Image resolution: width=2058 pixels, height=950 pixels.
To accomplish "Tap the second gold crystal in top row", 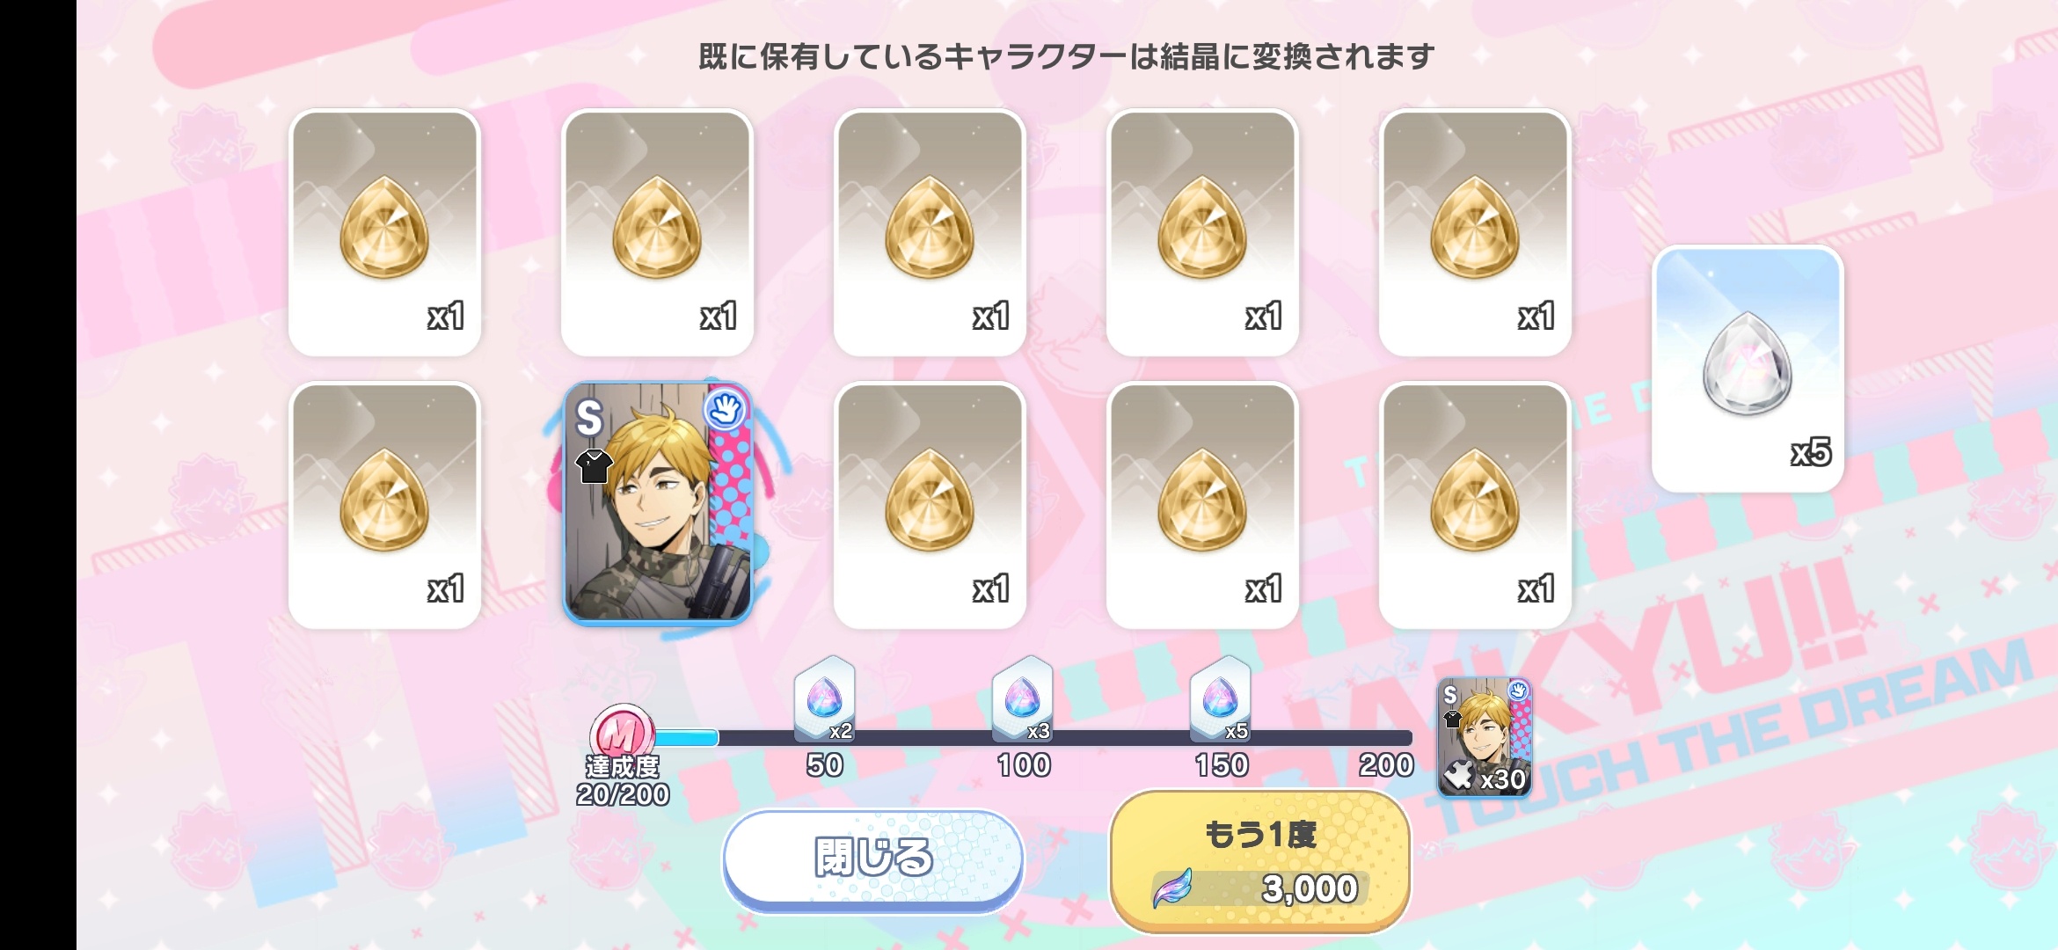I will tap(657, 232).
